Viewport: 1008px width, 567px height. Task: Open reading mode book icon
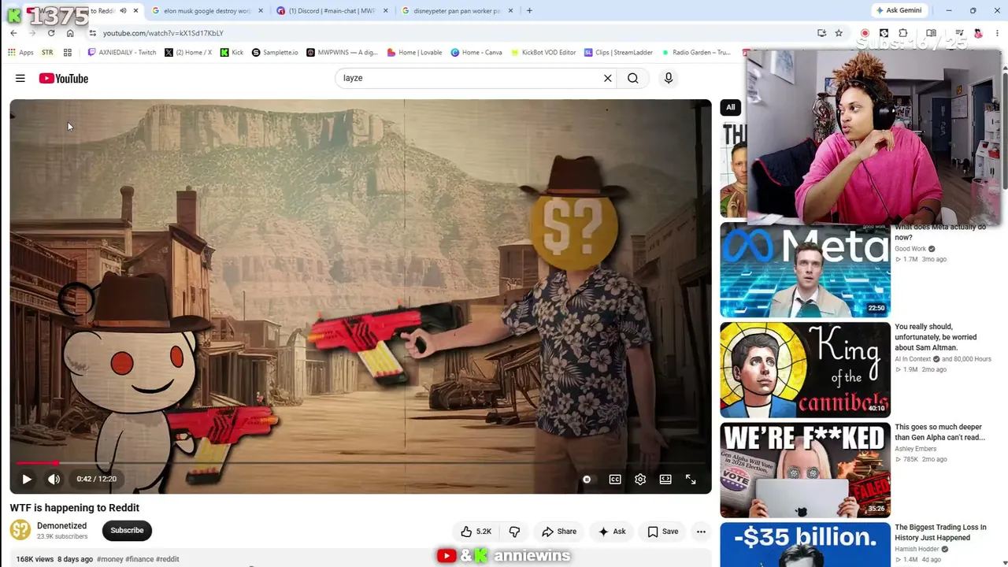click(x=931, y=33)
